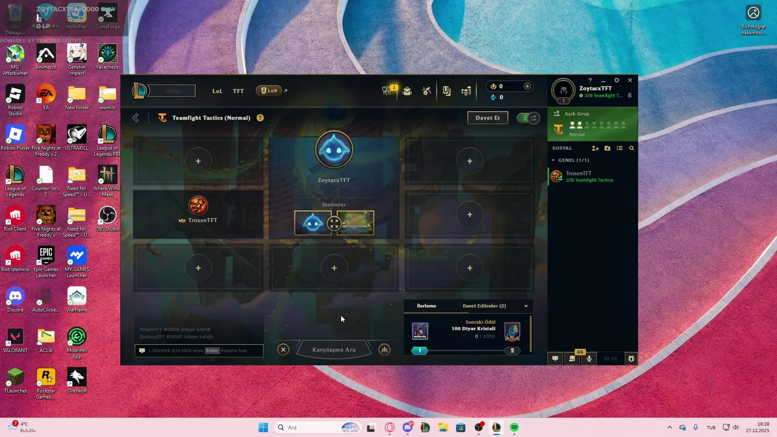The width and height of the screenshot is (777, 437).
Task: Switch to the LoL tab
Action: [217, 91]
